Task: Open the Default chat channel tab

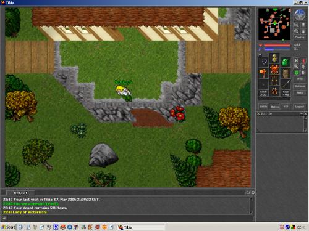Action: click(x=20, y=193)
